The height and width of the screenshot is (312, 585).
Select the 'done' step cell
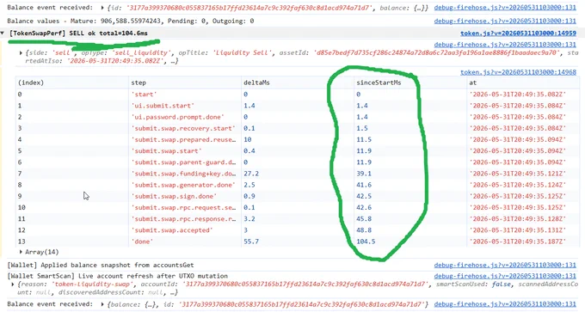[x=185, y=242]
